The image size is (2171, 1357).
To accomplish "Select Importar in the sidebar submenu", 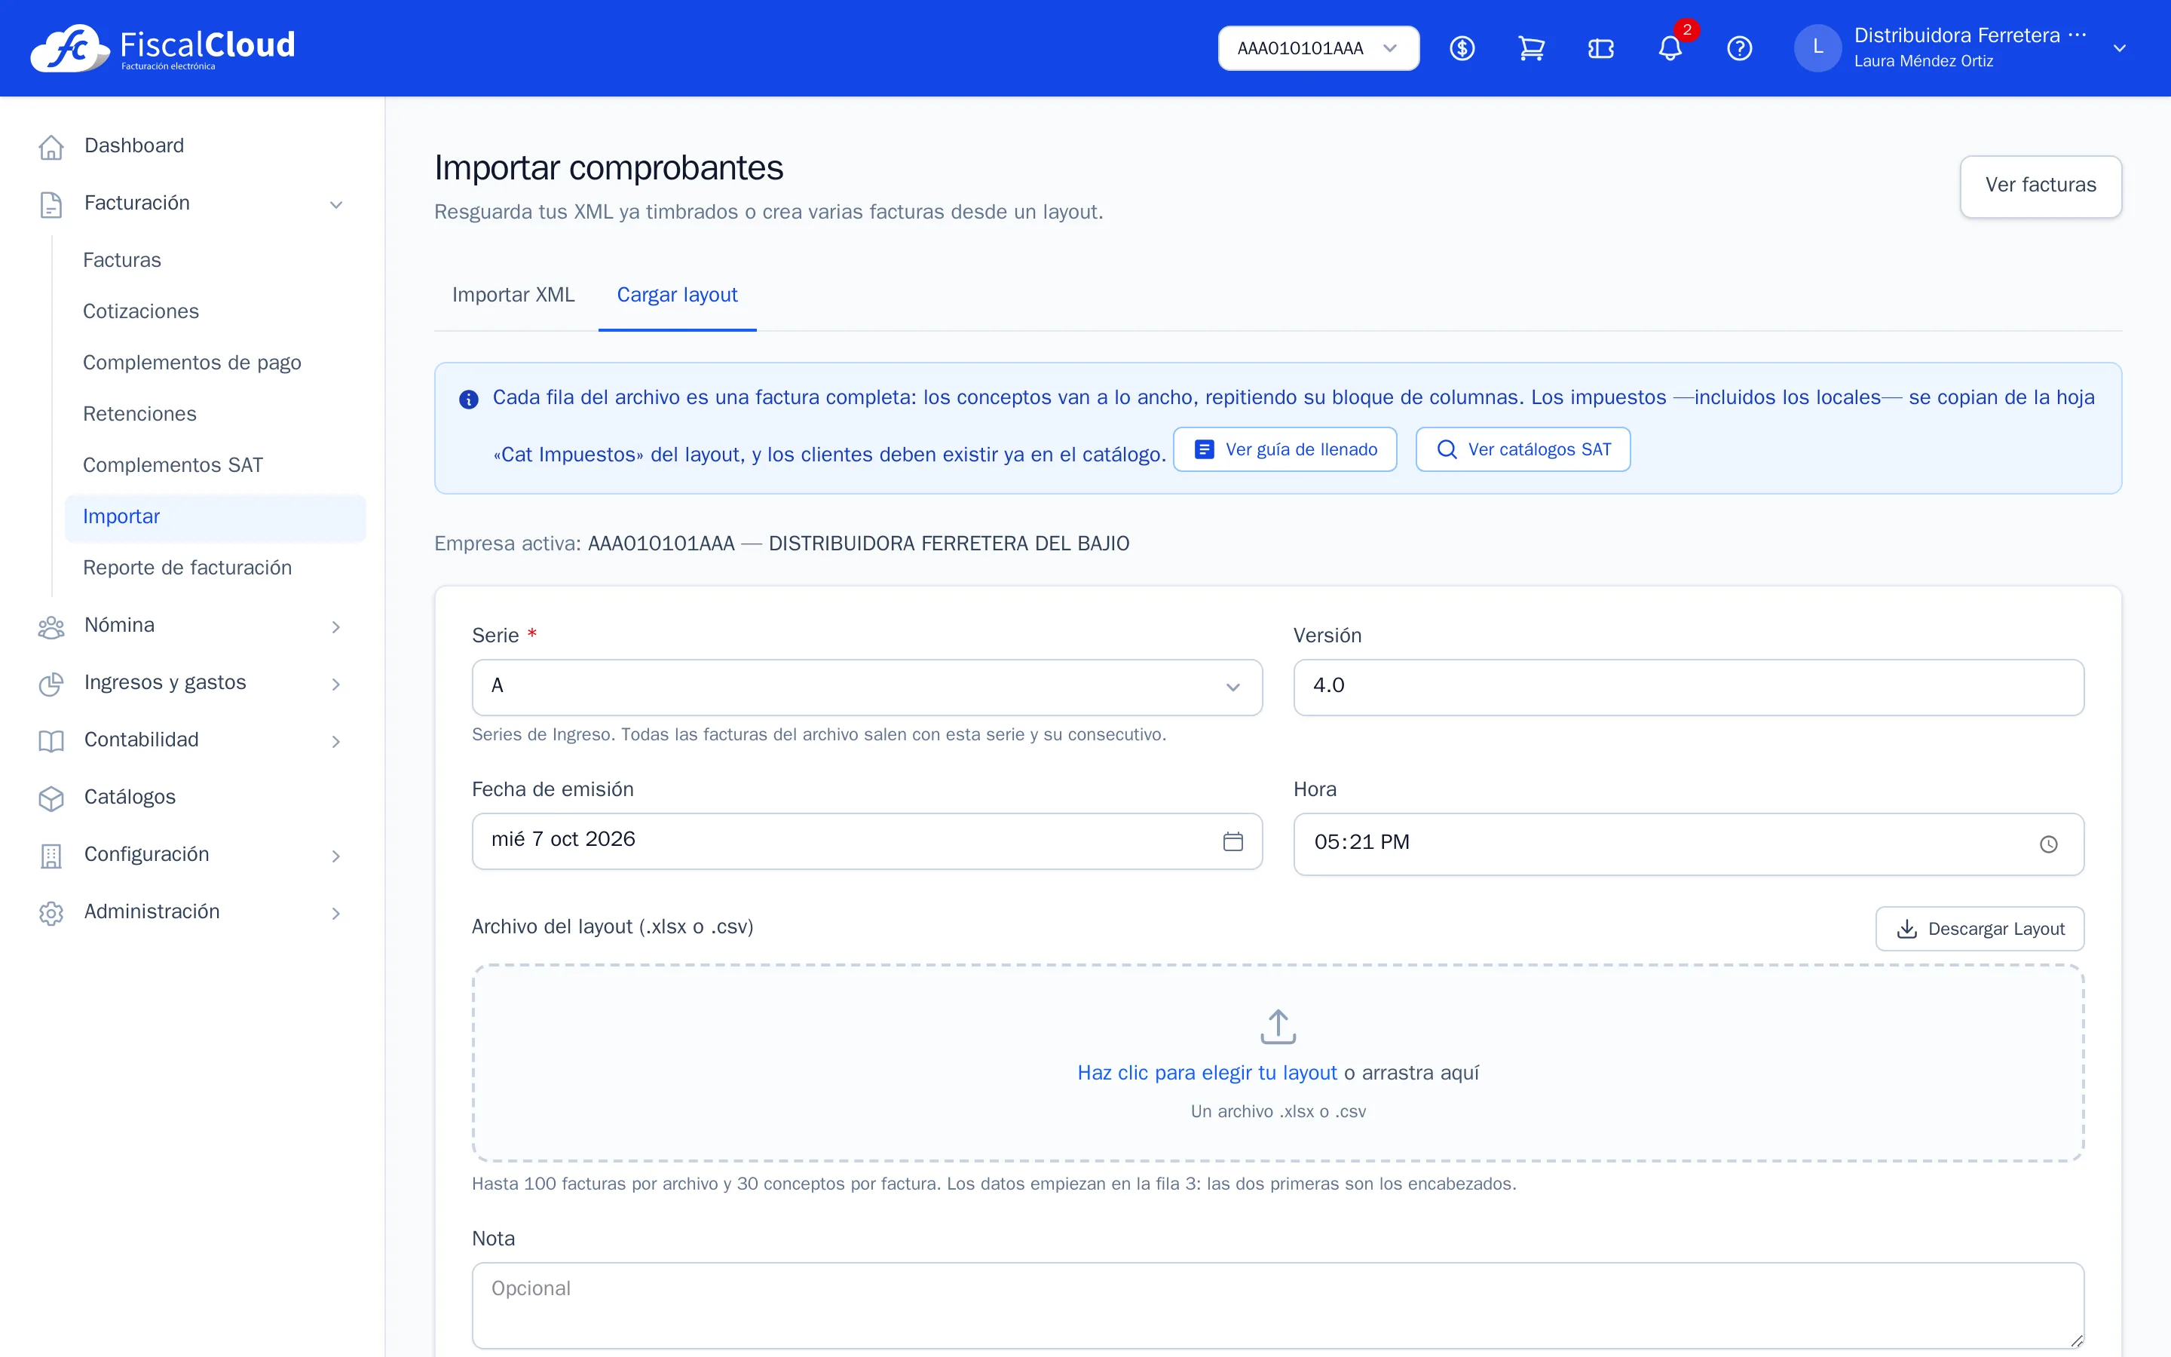I will point(216,517).
